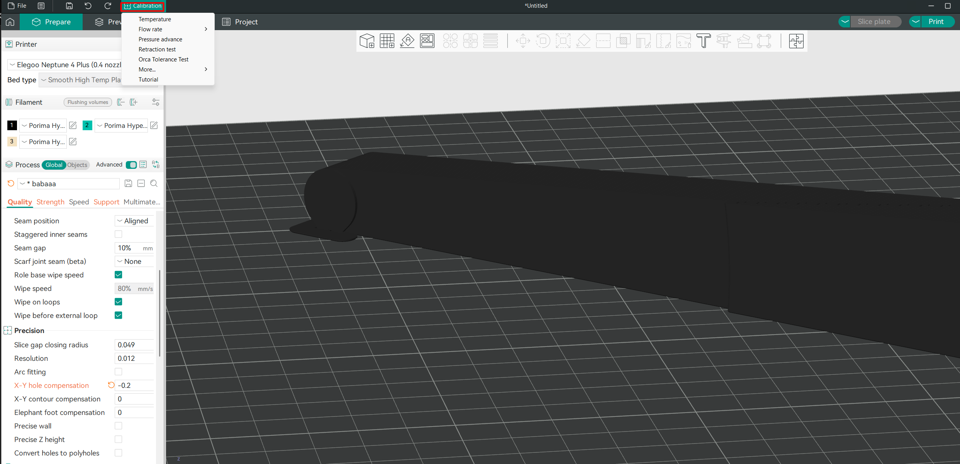Click the save process preset icon
This screenshot has width=960, height=464.
(x=128, y=184)
